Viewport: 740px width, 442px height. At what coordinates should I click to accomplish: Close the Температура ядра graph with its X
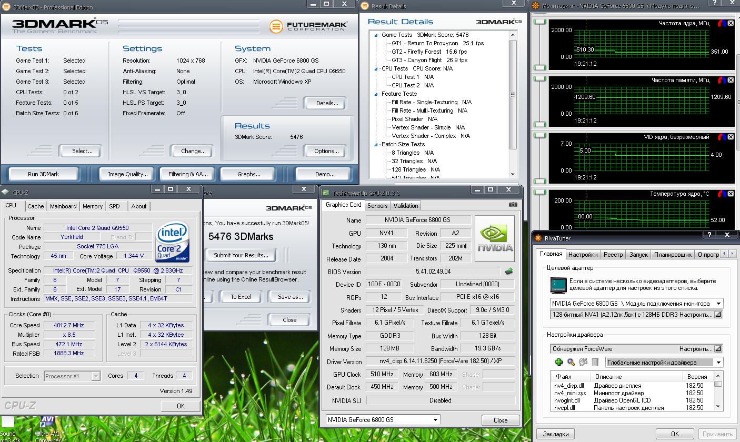pos(731,194)
